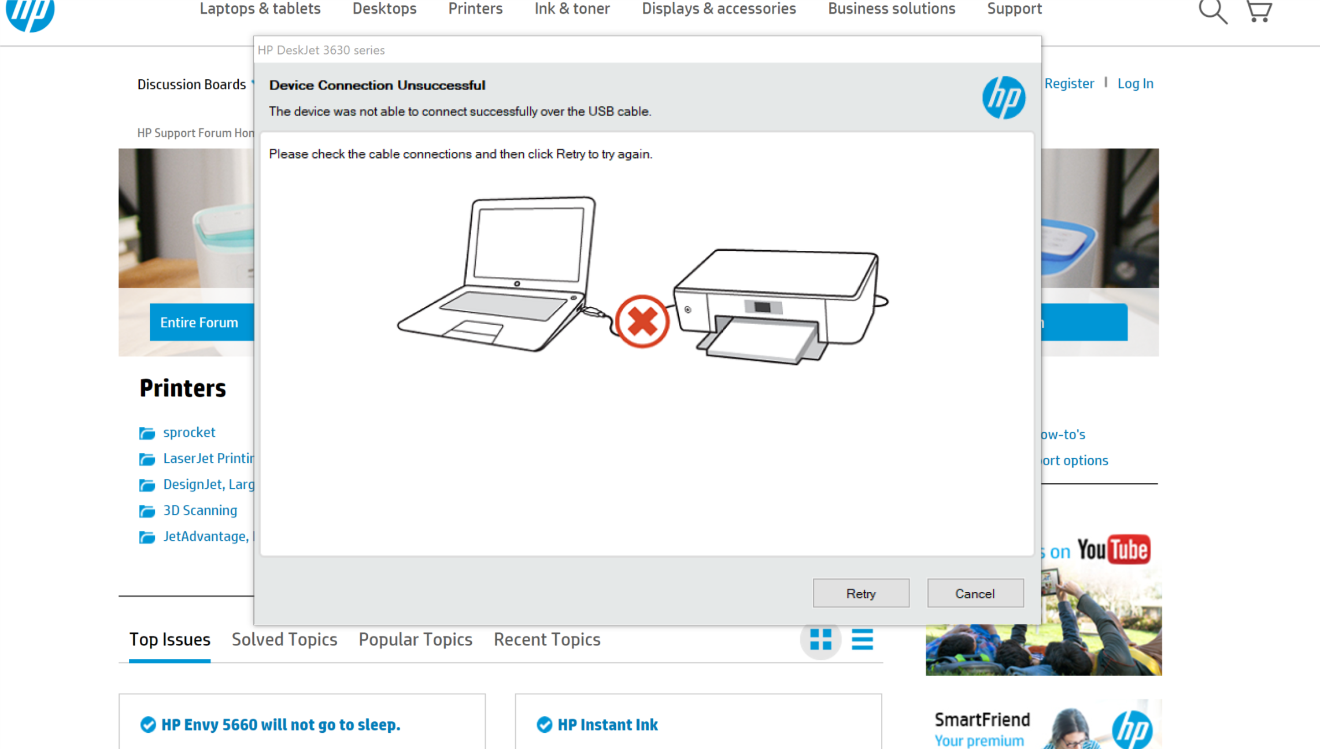The height and width of the screenshot is (749, 1320).
Task: Click the 3D Scanning folder icon
Action: click(x=148, y=510)
